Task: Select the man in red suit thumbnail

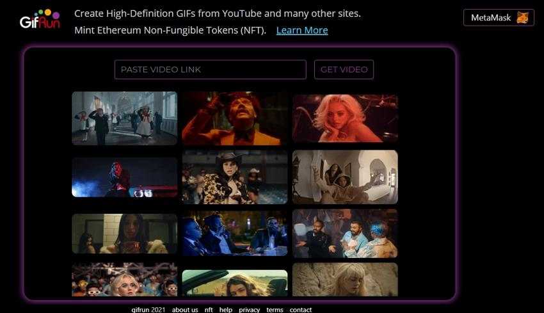Action: 234,118
